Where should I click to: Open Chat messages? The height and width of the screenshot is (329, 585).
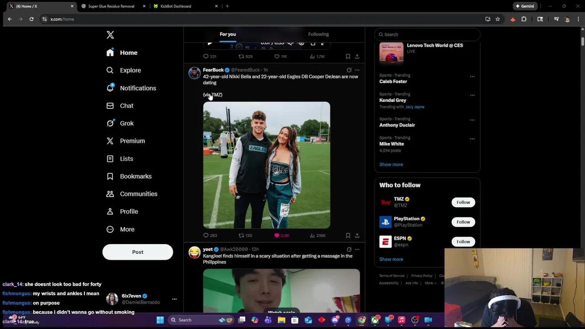tap(120, 106)
